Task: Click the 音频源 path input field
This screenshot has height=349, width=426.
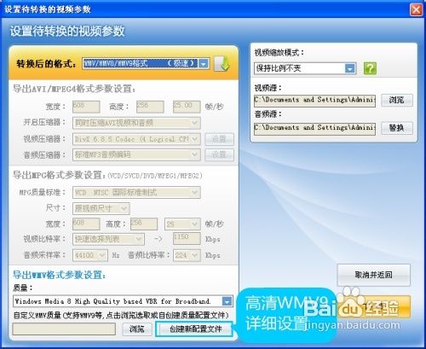Action: [314, 128]
